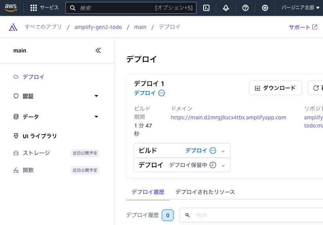Viewport: 323px width, 225px height.
Task: Focus the top AWS 検索 field
Action: tap(131, 8)
